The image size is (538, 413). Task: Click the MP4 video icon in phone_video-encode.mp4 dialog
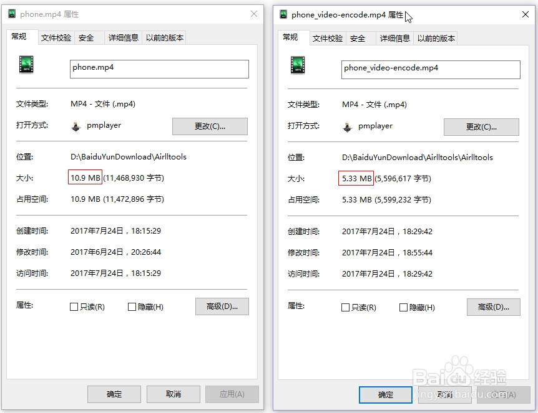click(298, 65)
